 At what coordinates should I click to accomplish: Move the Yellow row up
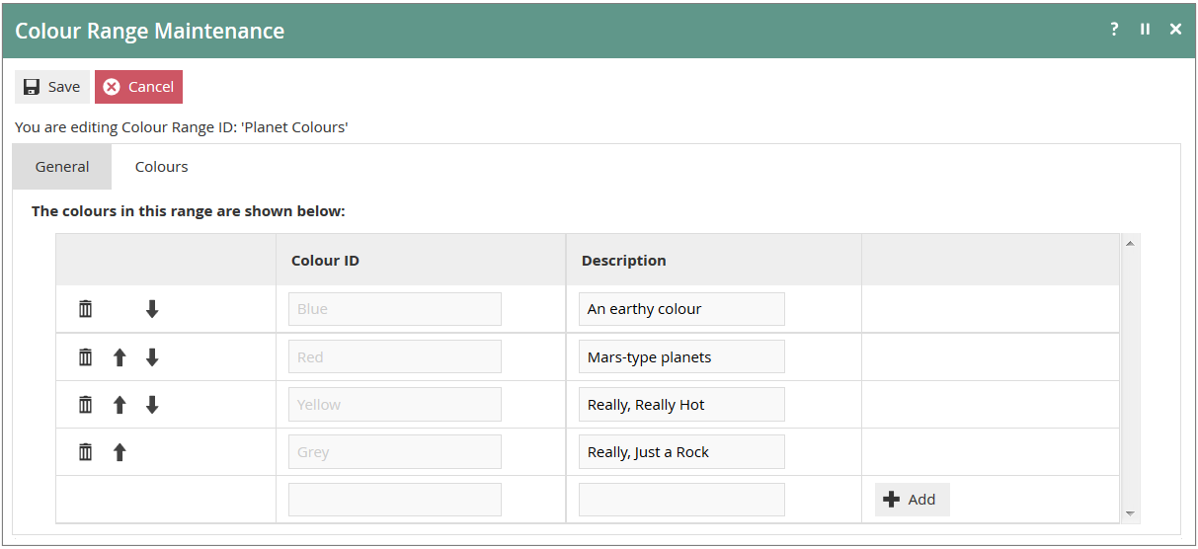pyautogui.click(x=120, y=405)
